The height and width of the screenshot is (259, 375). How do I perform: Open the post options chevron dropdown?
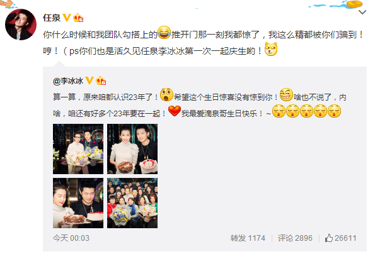tap(362, 12)
